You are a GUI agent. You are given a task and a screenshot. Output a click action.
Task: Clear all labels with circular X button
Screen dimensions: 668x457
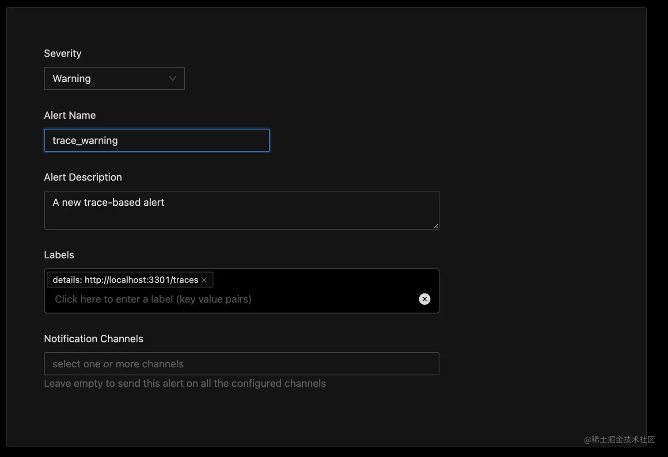(425, 299)
